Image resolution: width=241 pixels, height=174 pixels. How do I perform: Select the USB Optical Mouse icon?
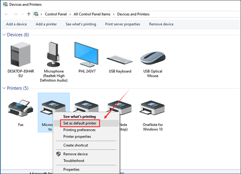(153, 58)
